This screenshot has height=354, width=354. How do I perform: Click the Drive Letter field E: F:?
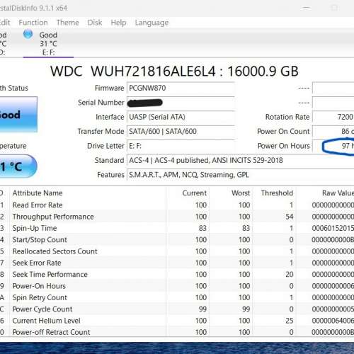coord(181,146)
